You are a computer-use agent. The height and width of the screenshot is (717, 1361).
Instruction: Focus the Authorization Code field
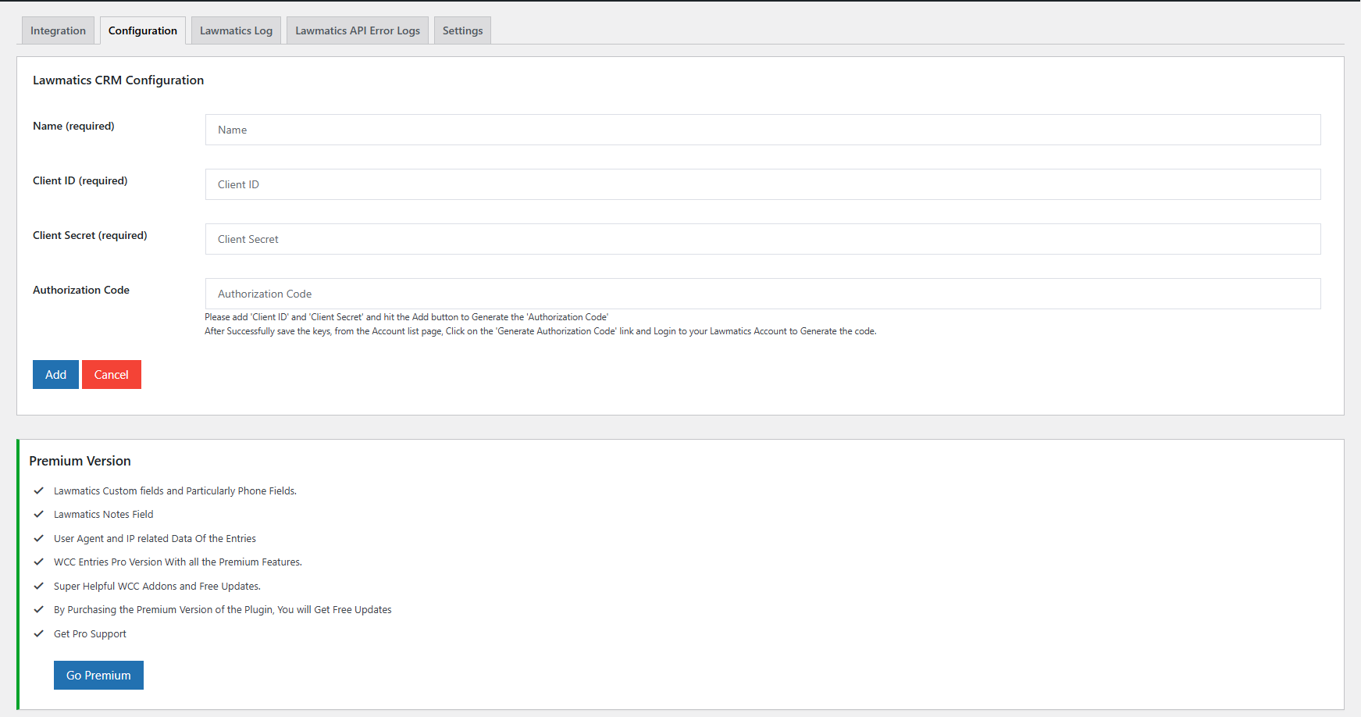pos(763,294)
